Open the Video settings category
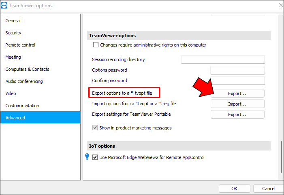Screen dimensions: 284x195 [11, 93]
